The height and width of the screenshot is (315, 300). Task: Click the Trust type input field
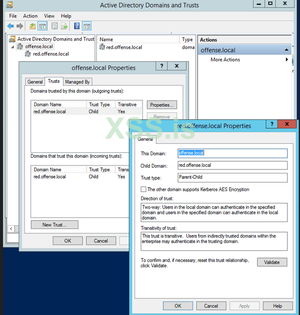[x=233, y=178]
